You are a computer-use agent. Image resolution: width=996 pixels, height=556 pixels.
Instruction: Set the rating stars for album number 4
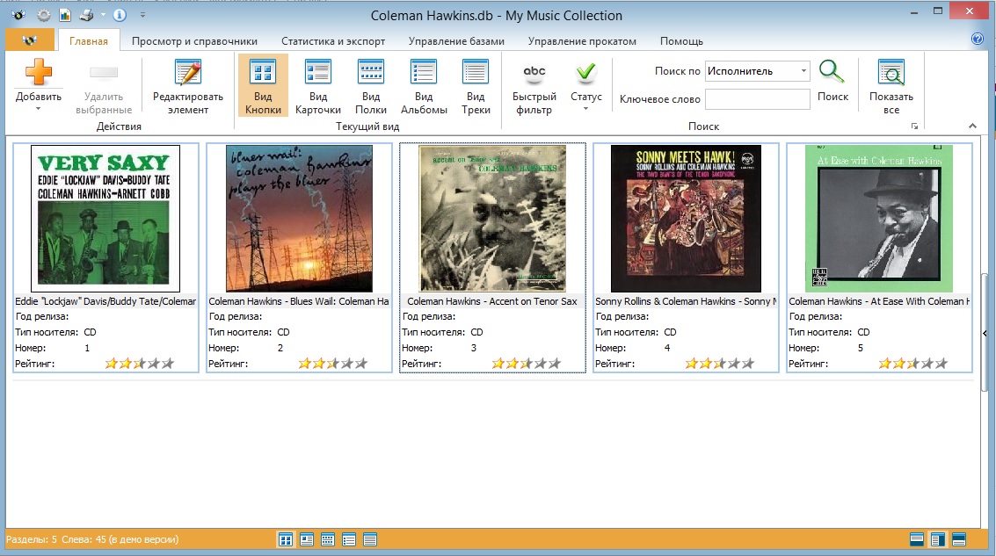[720, 364]
